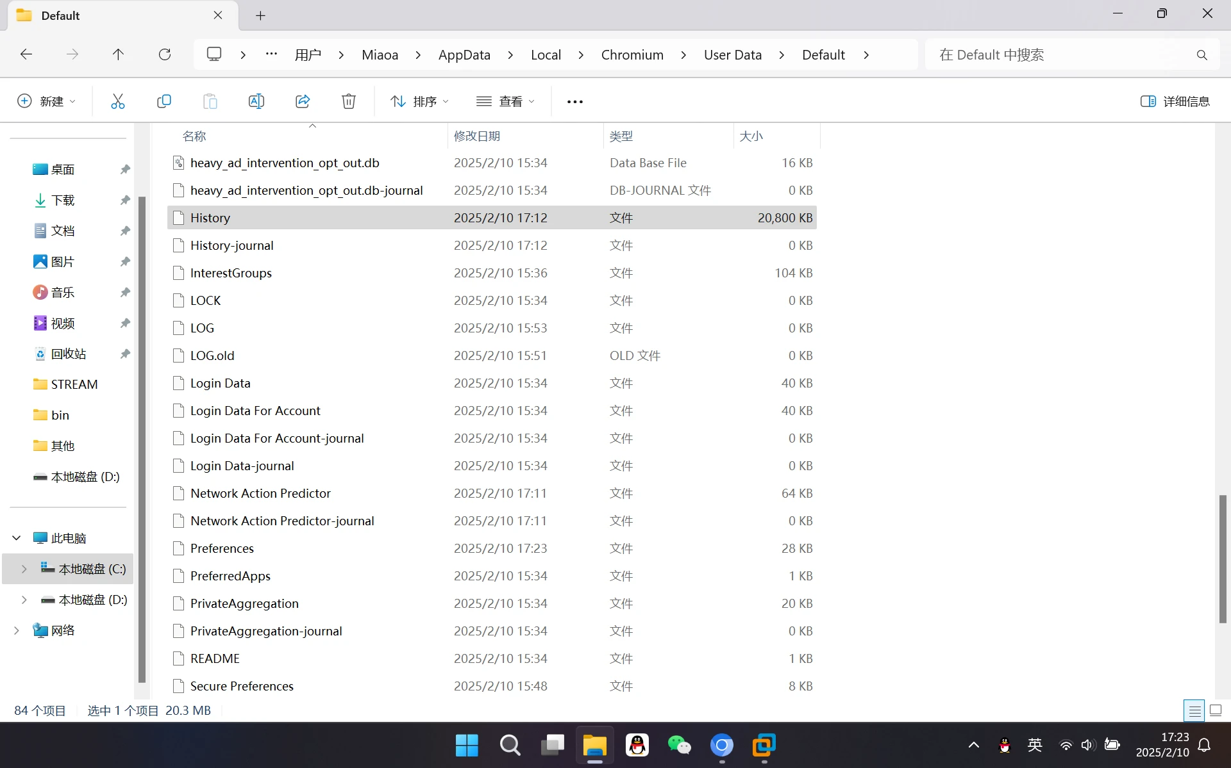1231x768 pixels.
Task: Click the Delete trash icon
Action: [x=349, y=101]
